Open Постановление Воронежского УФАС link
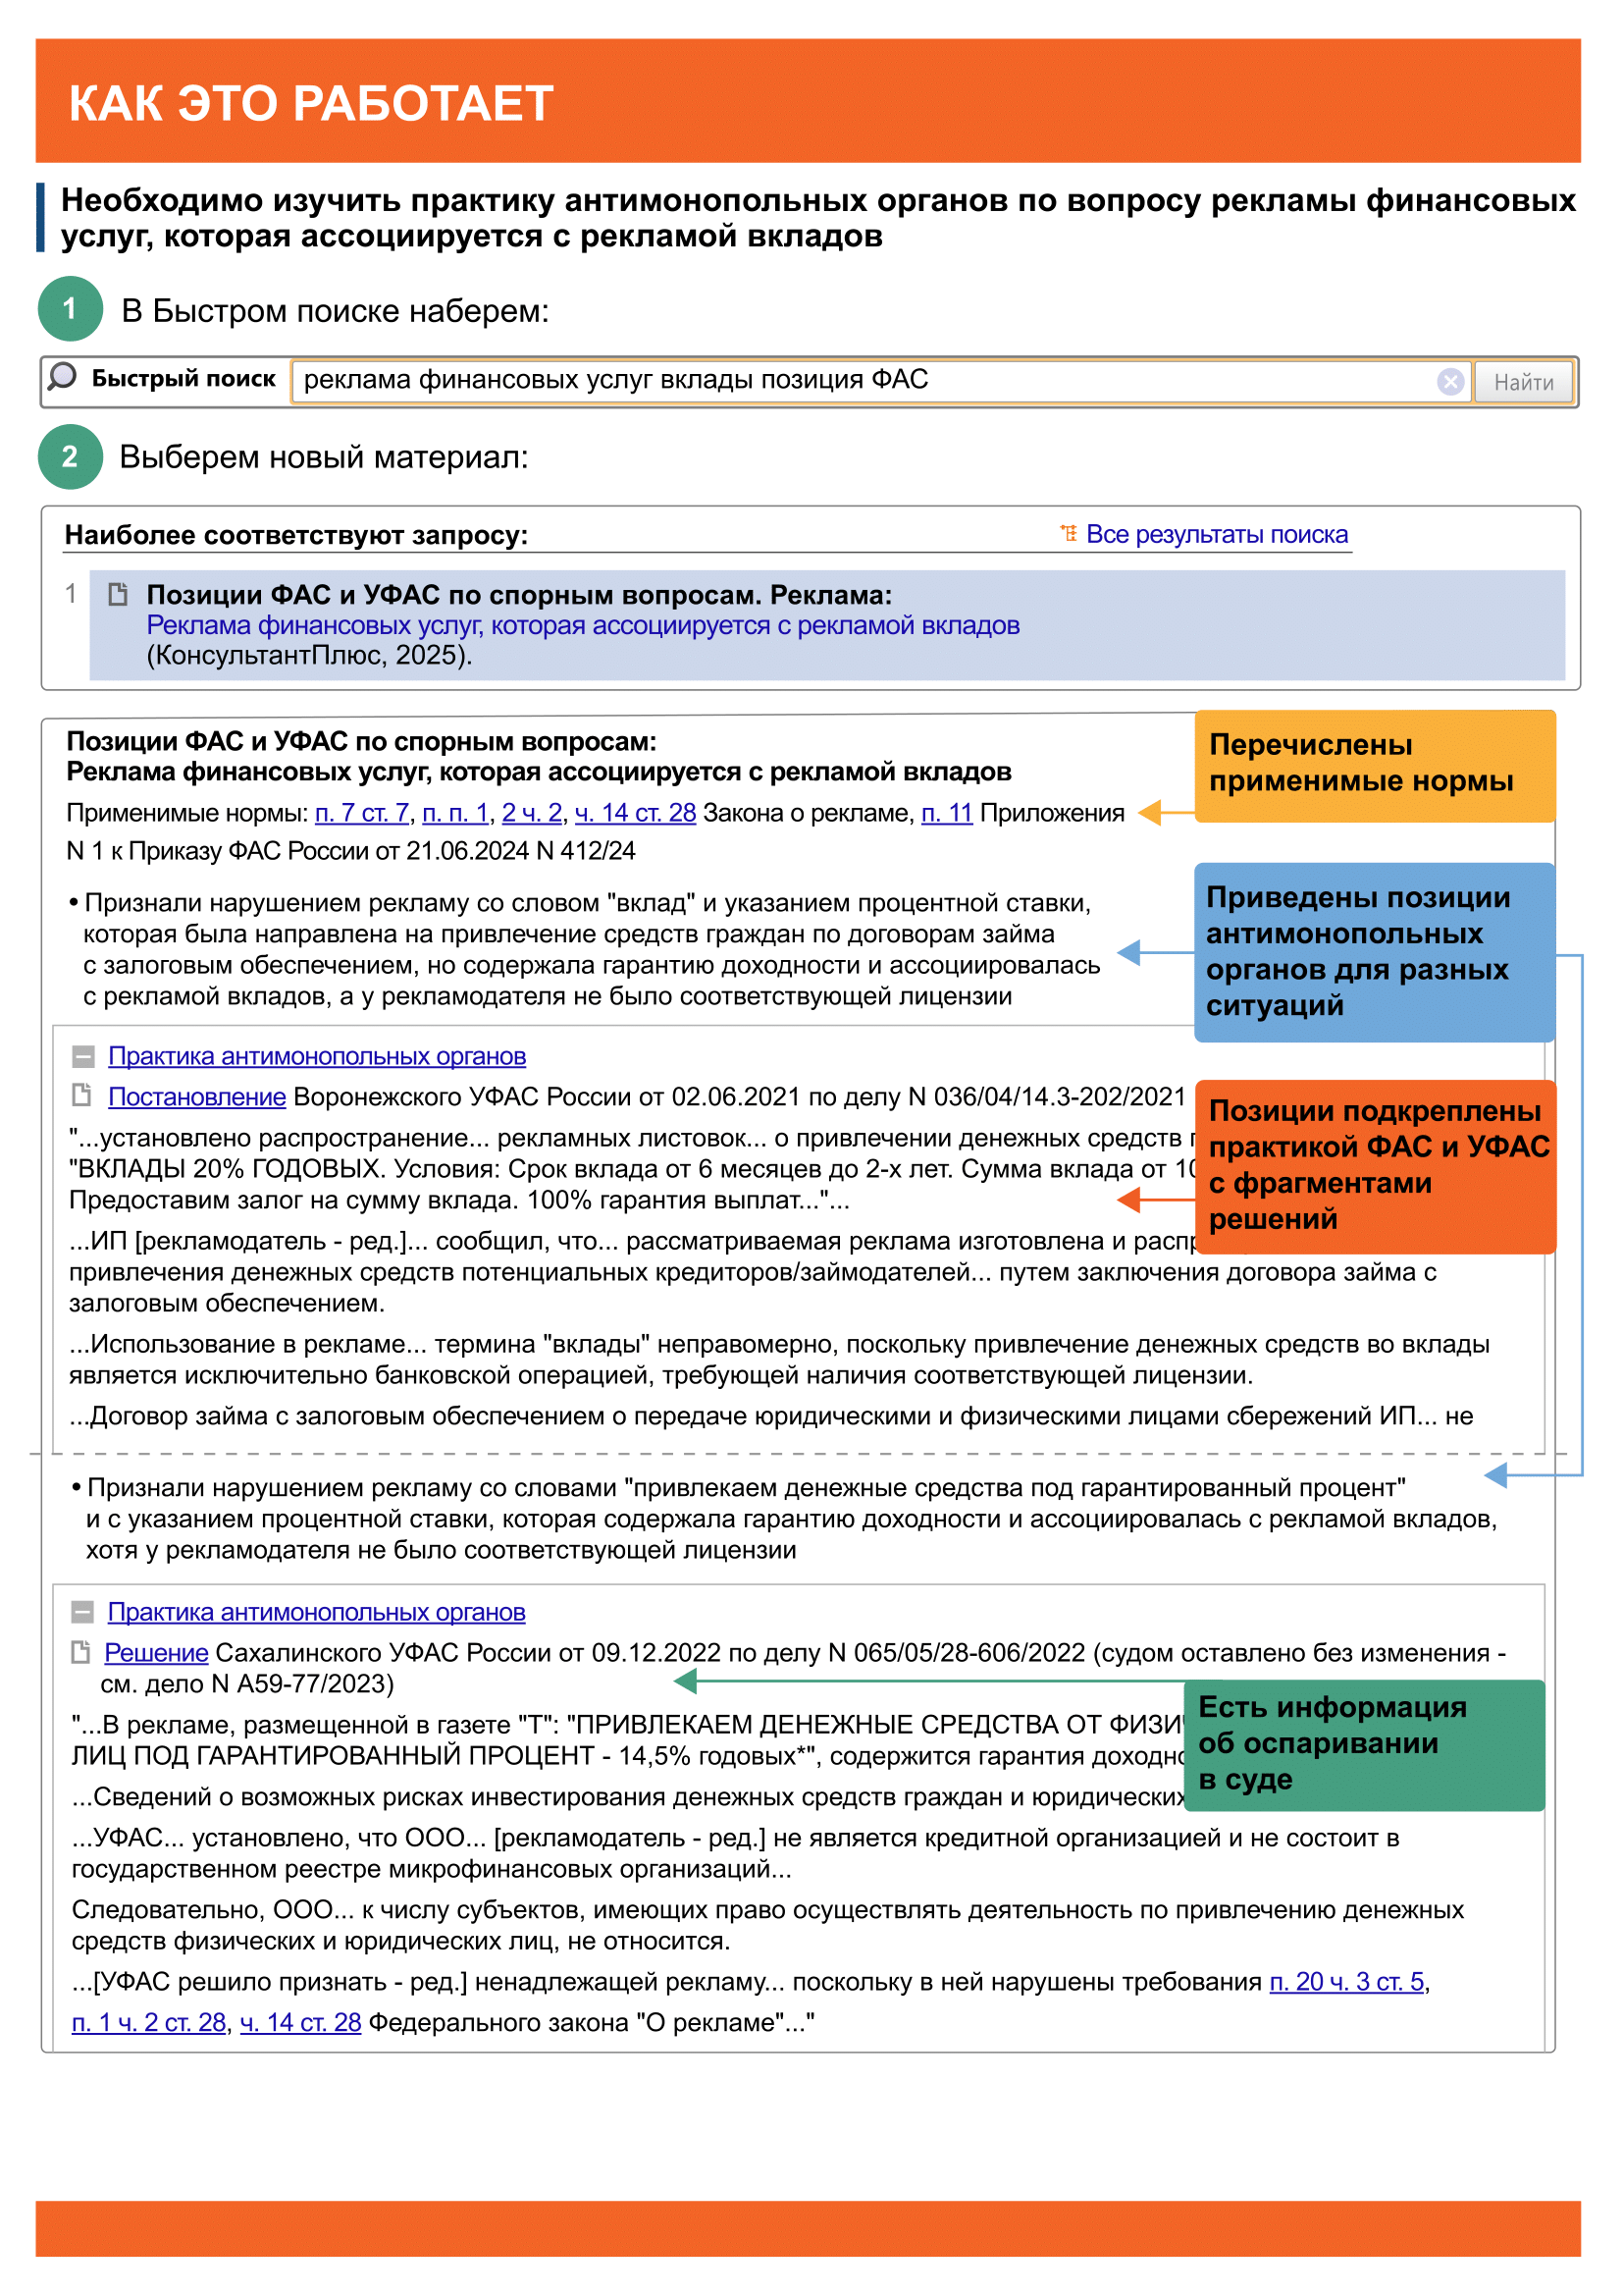 tap(197, 1097)
